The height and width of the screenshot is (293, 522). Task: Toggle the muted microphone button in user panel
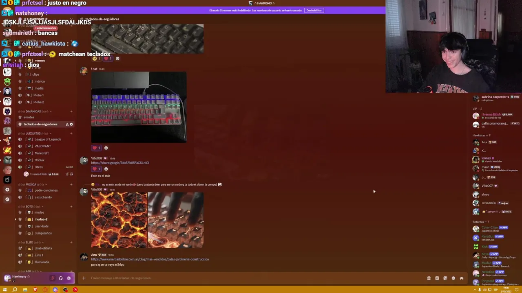[x=52, y=278]
